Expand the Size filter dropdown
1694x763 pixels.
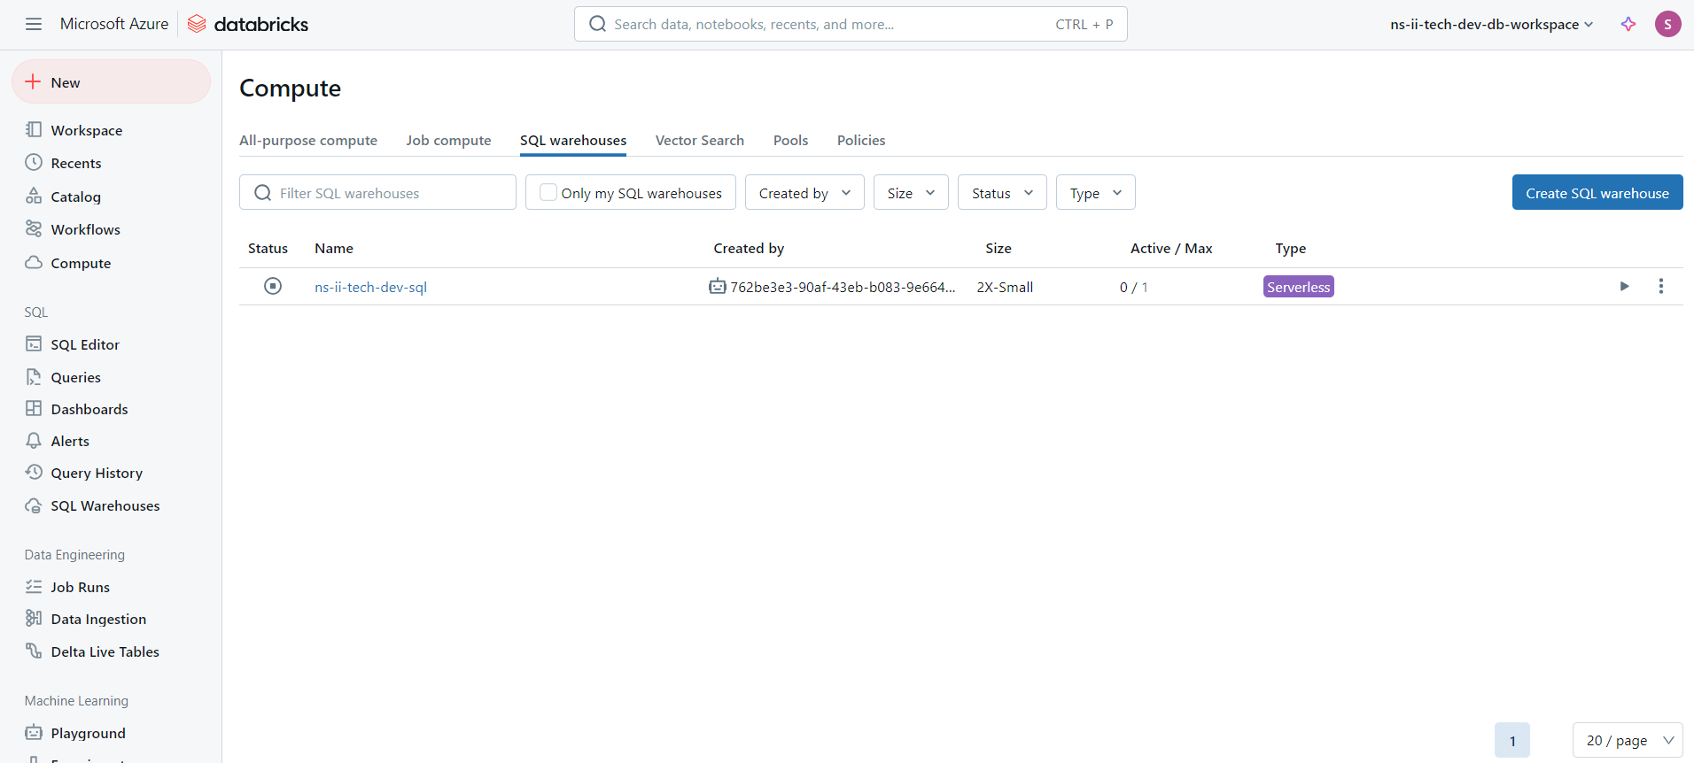(x=911, y=192)
